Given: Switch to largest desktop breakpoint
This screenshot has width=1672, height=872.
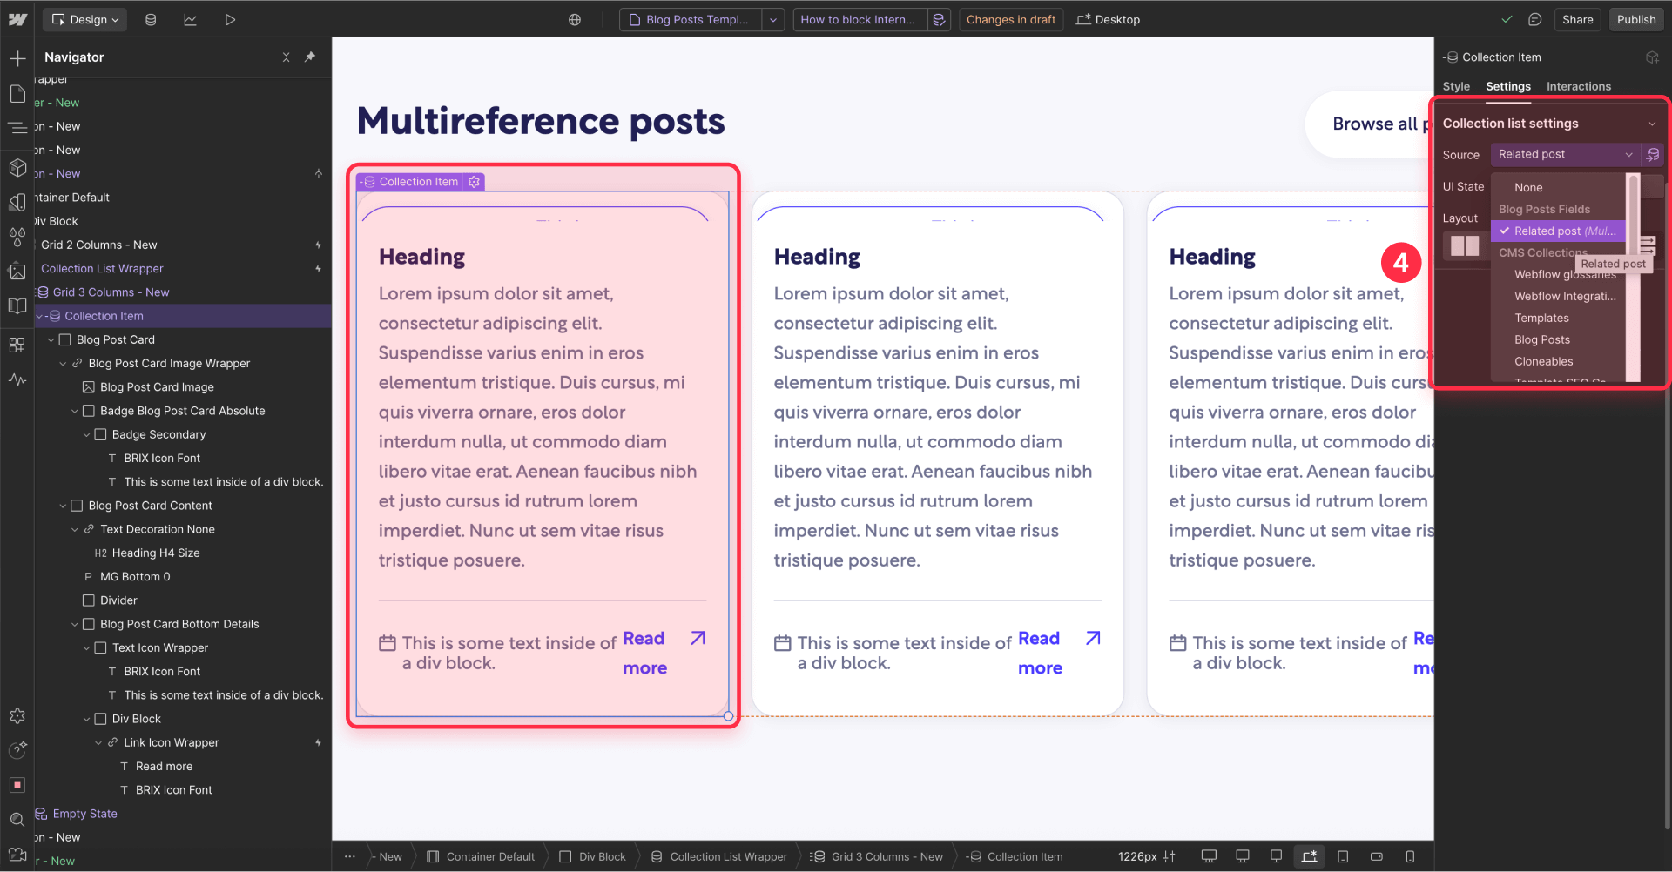Looking at the screenshot, I should coord(1209,856).
